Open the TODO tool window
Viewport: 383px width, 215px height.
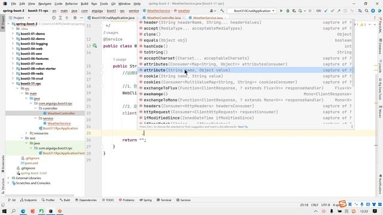108,200
